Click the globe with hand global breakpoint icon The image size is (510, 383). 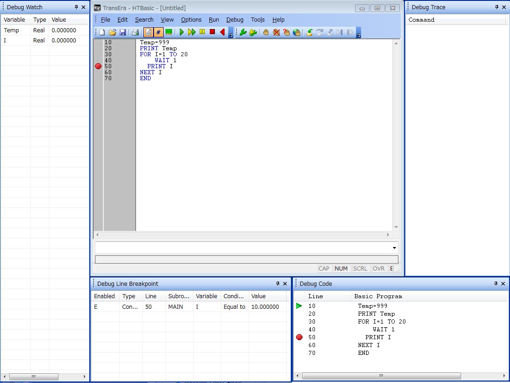point(297,32)
